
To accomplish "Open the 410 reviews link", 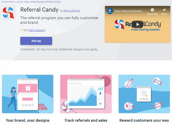I will pos(37,30).
